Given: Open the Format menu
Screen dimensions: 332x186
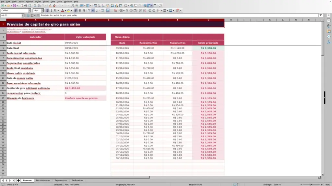Looking at the screenshot, I should [x=30, y=2].
